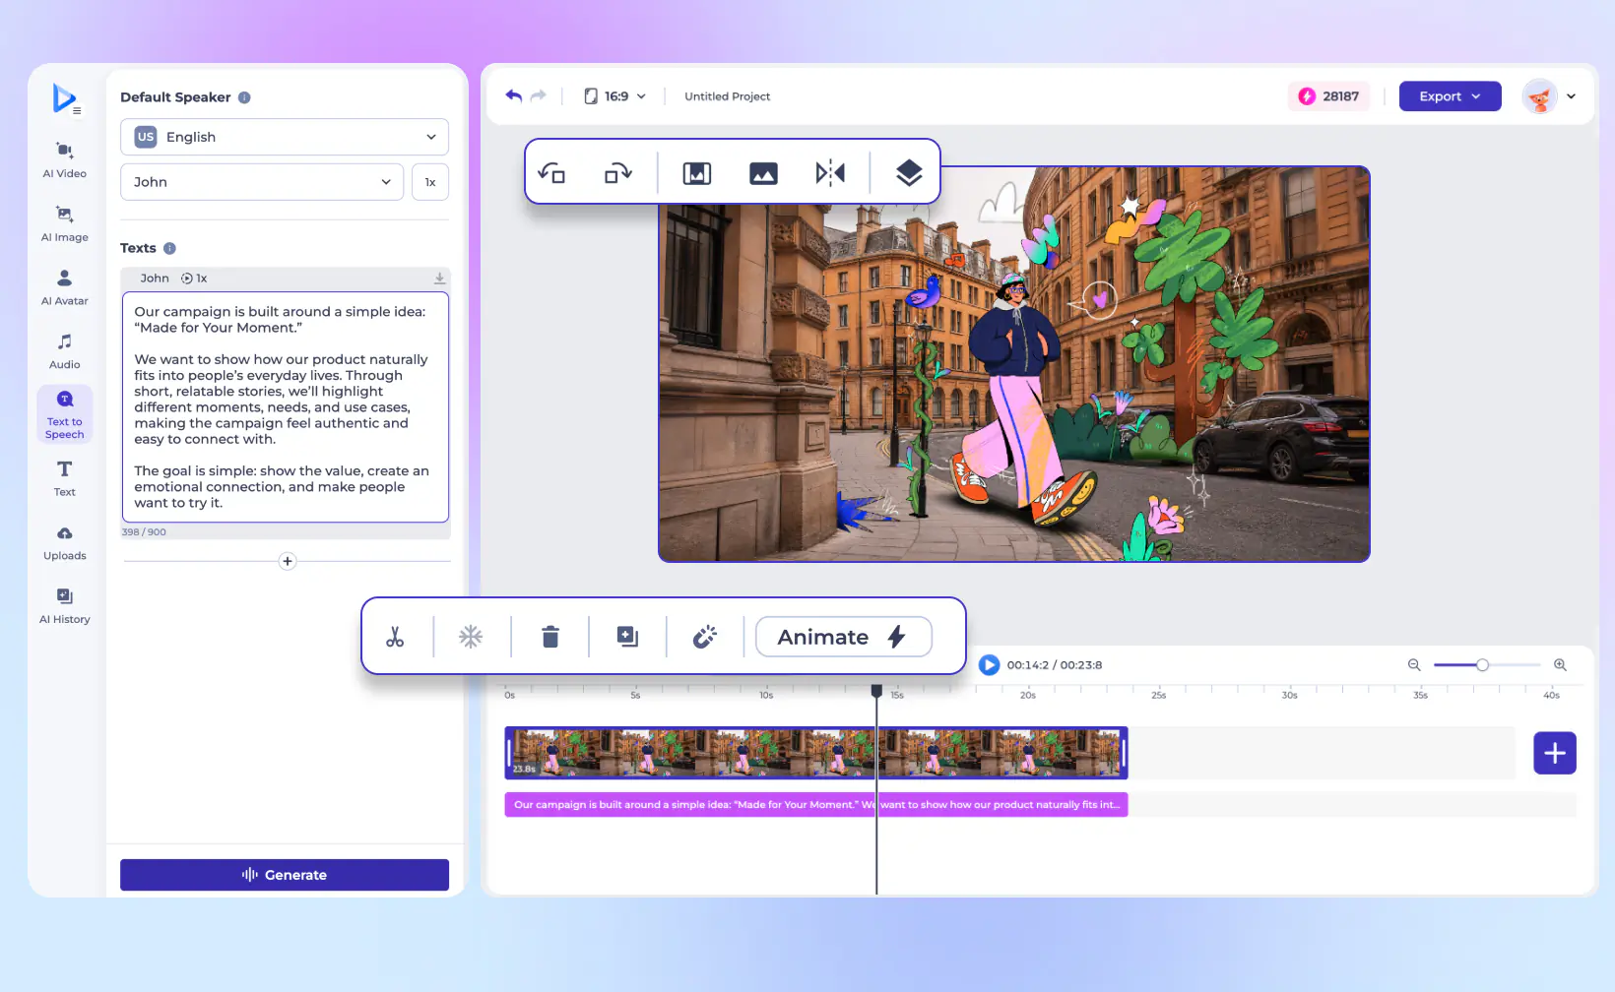Change the default speaker 1x speed
The image size is (1615, 992).
430,182
